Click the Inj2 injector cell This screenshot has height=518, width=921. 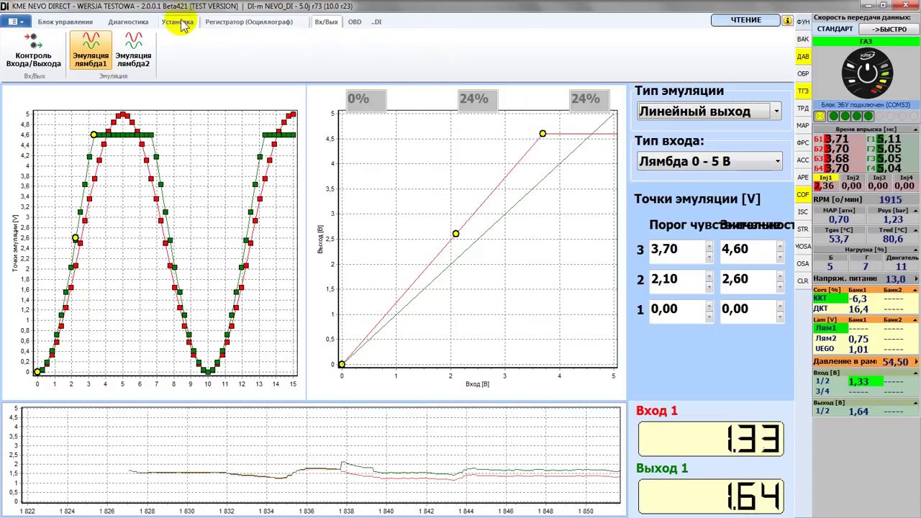click(x=852, y=182)
